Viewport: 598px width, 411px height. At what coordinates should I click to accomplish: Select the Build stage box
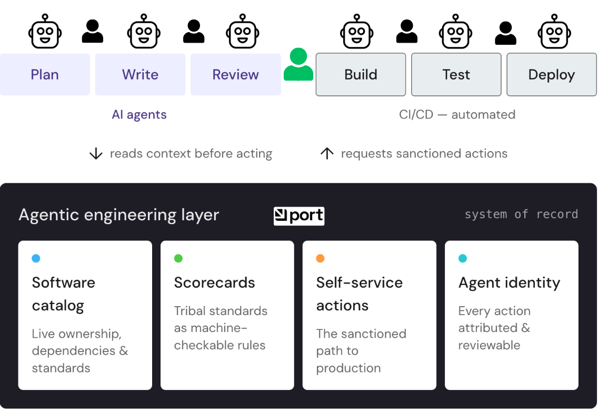(x=361, y=74)
